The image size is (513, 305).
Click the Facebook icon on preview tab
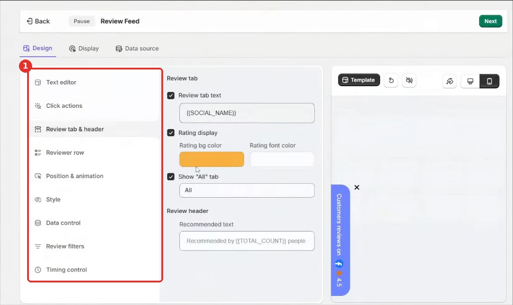[339, 263]
